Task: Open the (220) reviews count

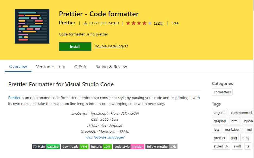Action: tap(158, 23)
